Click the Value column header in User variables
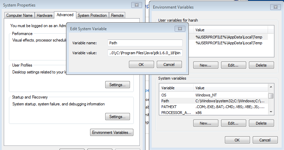Screen dimensions: 284x150 [x=230, y=30]
